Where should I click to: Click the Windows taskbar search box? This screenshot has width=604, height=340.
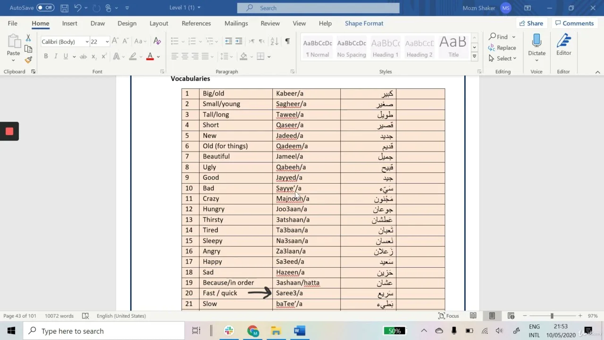point(104,331)
